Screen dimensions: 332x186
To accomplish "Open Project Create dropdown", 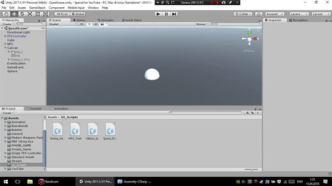I will click(x=8, y=113).
